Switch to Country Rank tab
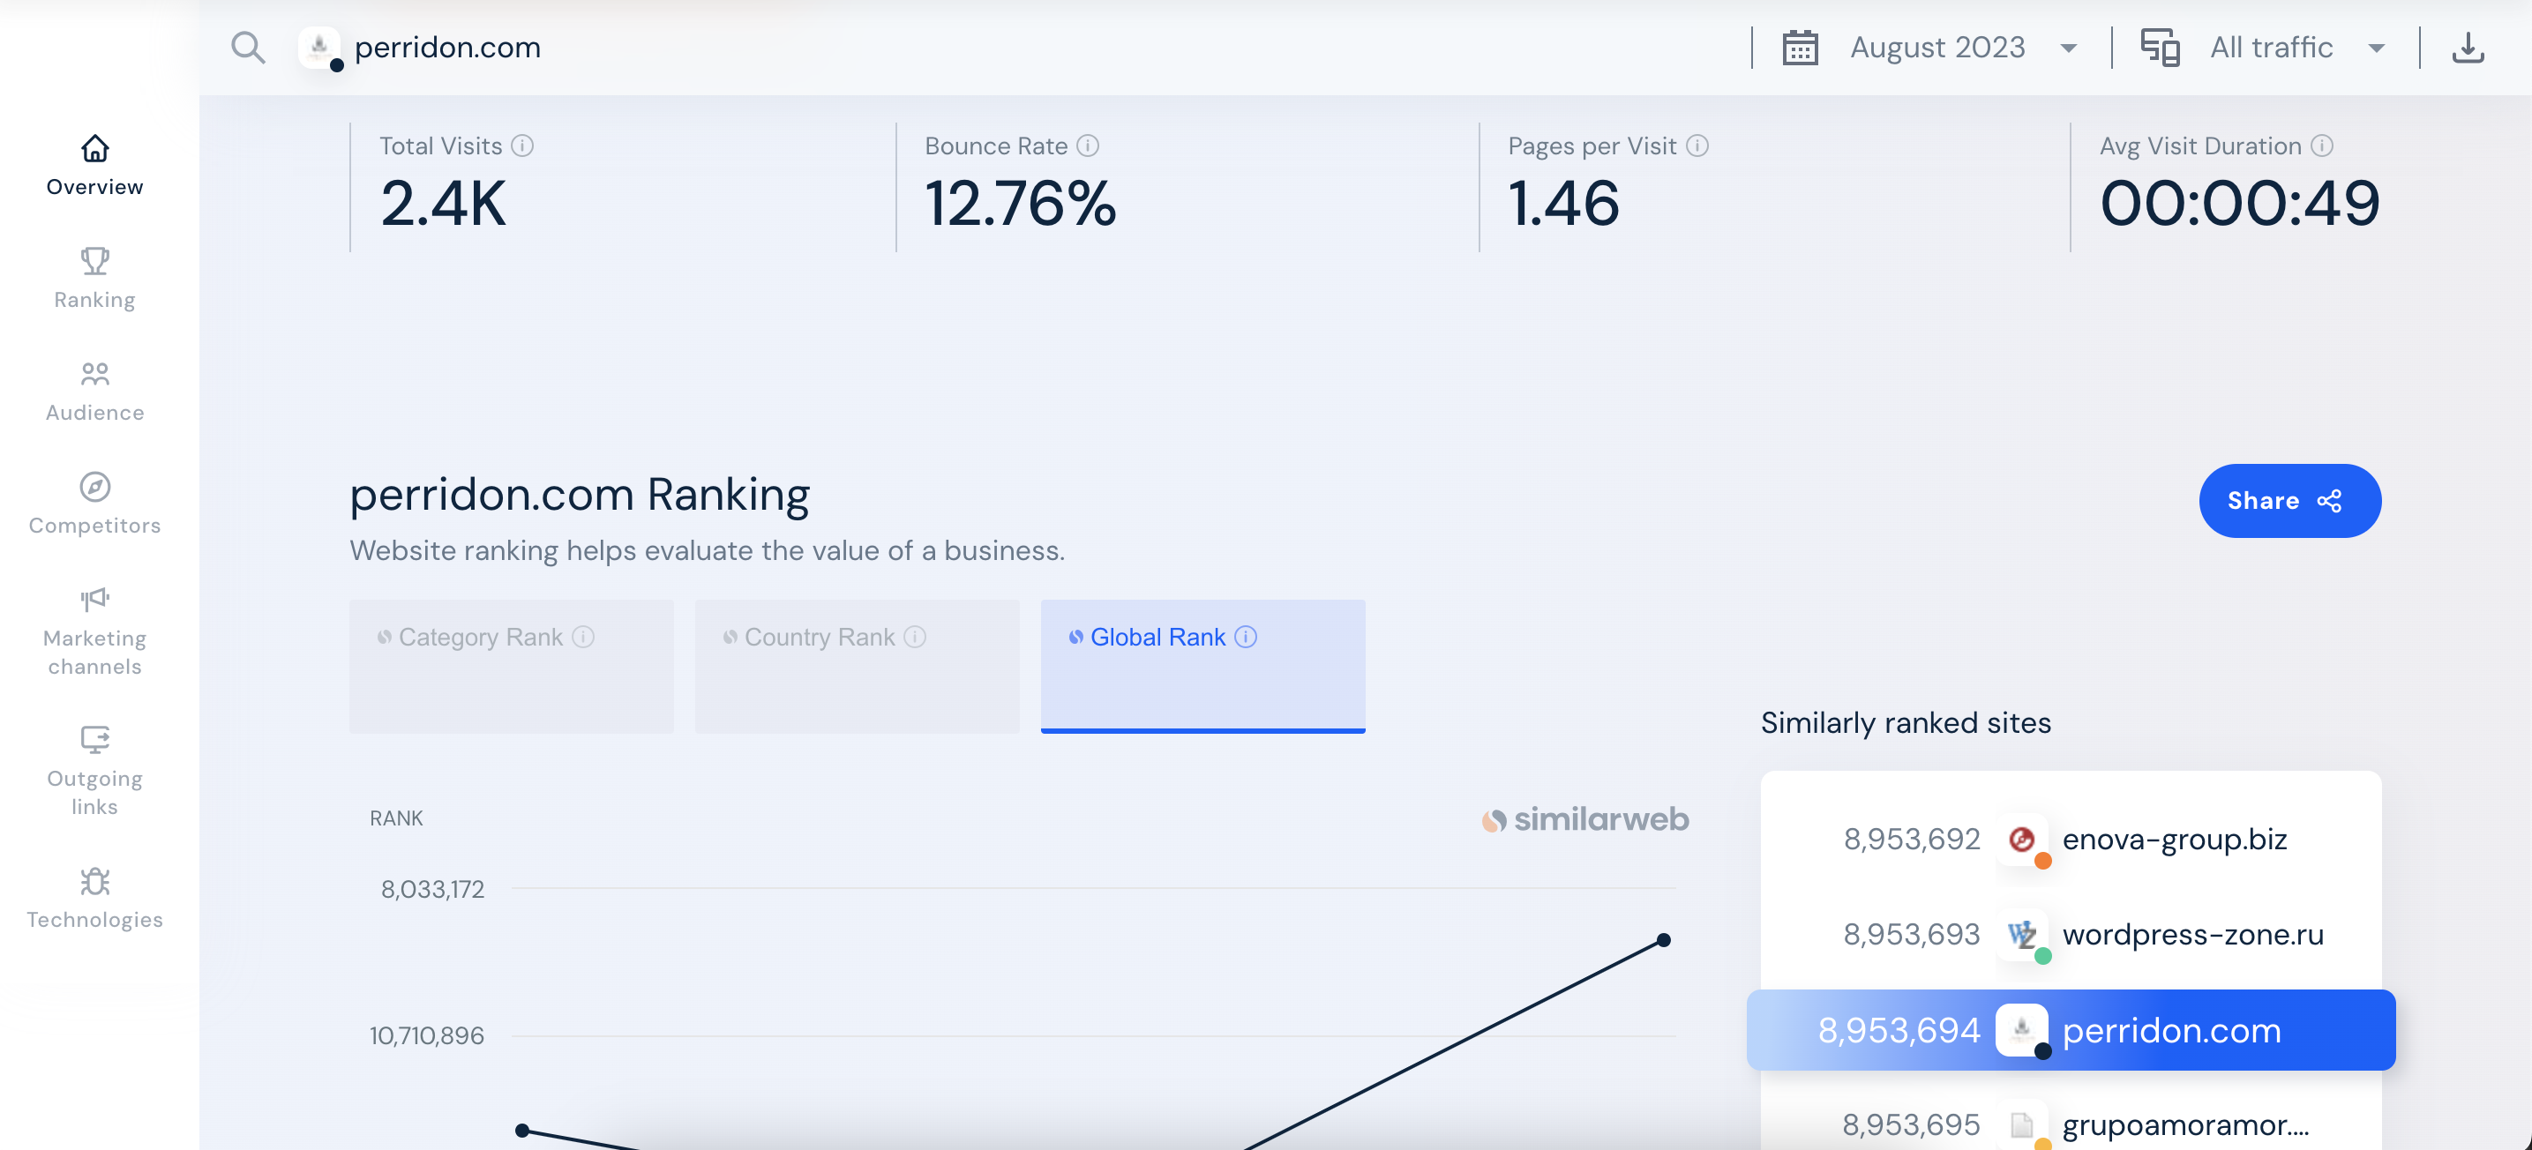Image resolution: width=2532 pixels, height=1150 pixels. click(856, 666)
